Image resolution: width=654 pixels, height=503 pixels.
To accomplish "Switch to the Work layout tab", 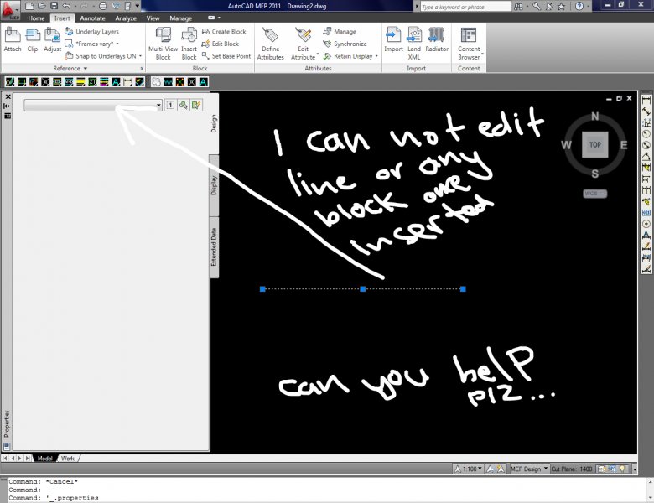I will tap(68, 458).
